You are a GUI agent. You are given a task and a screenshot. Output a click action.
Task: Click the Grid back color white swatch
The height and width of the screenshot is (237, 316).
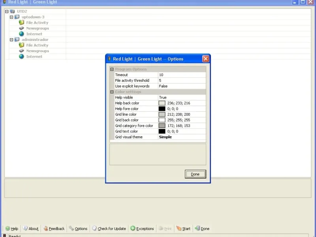(162, 120)
